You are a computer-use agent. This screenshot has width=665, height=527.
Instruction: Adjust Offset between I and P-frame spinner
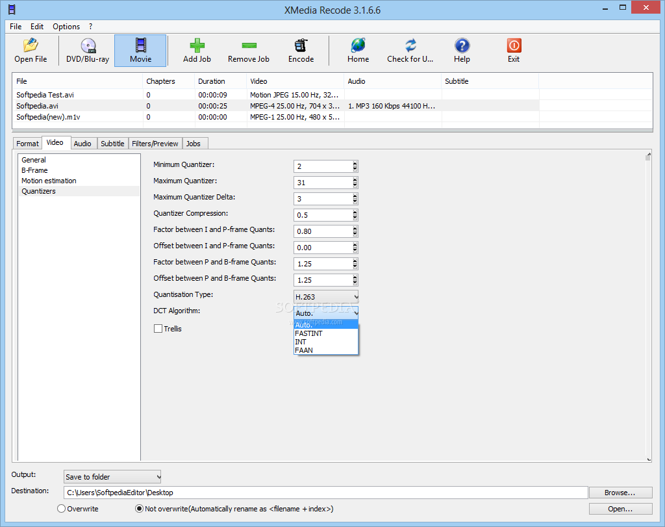click(355, 248)
